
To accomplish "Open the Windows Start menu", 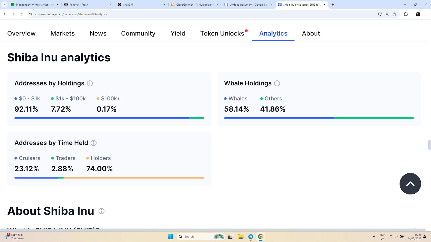I will pyautogui.click(x=171, y=237).
